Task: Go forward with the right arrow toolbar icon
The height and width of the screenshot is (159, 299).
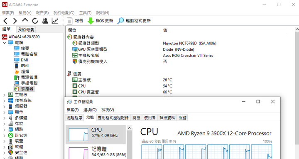Action: click(15, 21)
